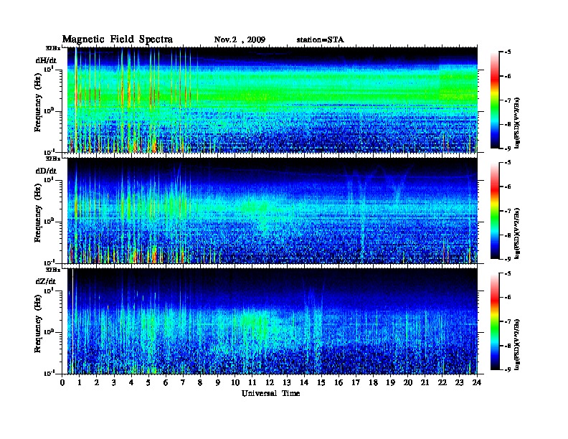Screen dimensions: 568x439
Task: Click the 32Hz label atop the dZ/dt panel
Action: pos(52,269)
